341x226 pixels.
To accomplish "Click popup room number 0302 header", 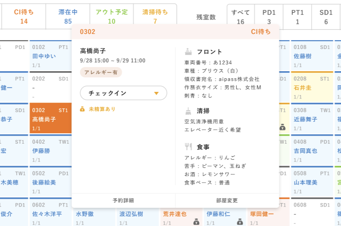I will [88, 32].
